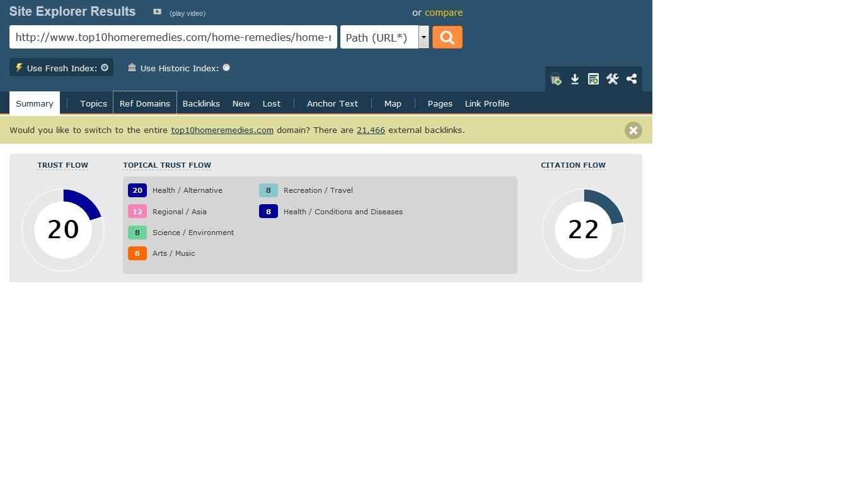
Task: Click the download export icon
Action: coord(575,79)
